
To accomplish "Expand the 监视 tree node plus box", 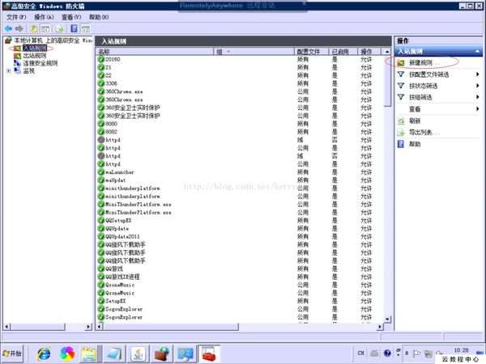I will point(9,71).
